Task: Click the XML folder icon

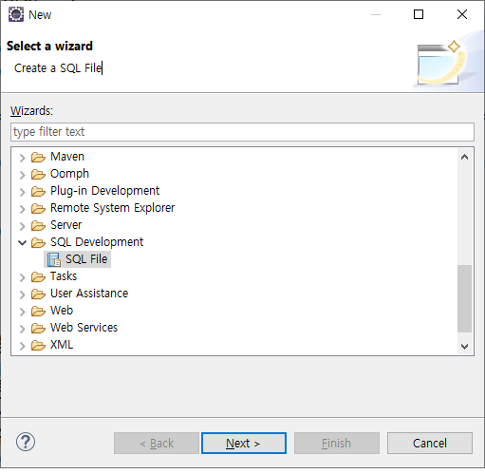Action: 38,345
